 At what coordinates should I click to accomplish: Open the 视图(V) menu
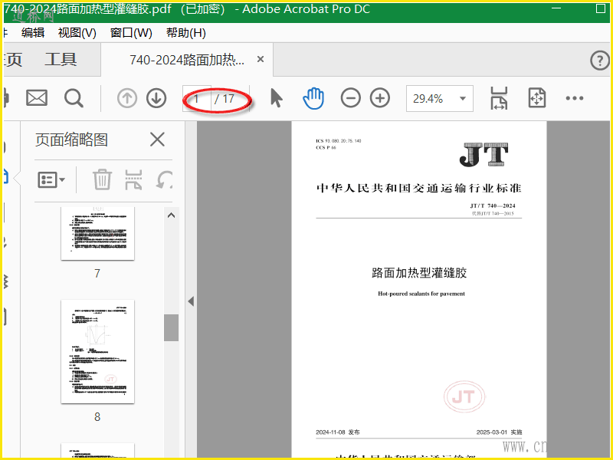77,32
